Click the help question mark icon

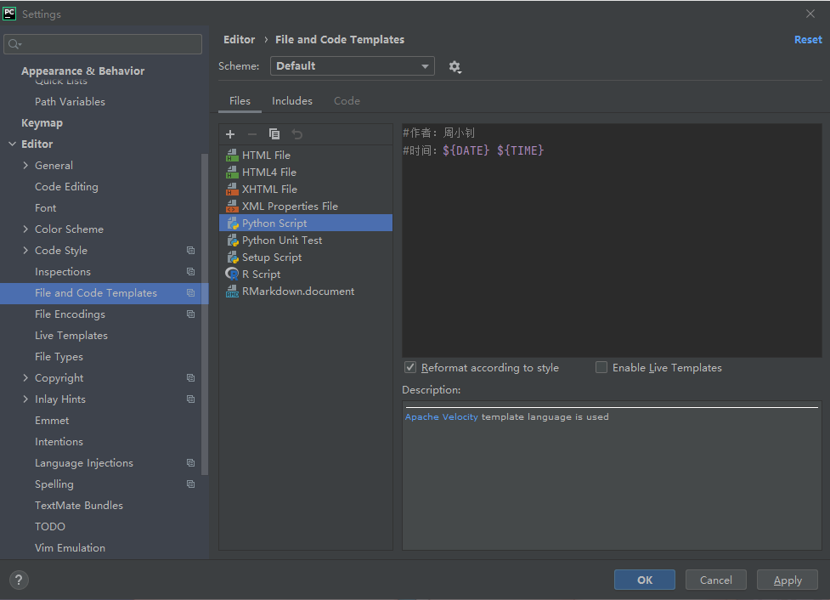tap(18, 580)
